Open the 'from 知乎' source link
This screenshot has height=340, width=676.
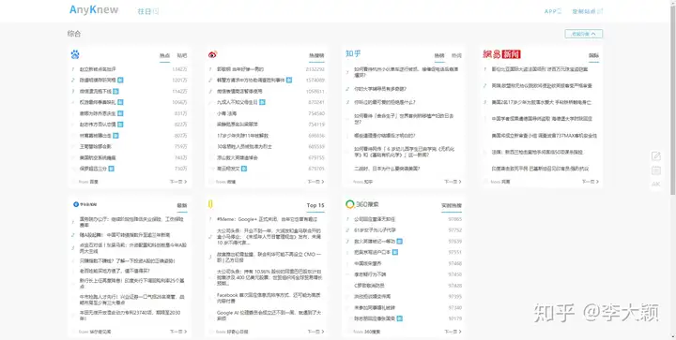(362, 182)
